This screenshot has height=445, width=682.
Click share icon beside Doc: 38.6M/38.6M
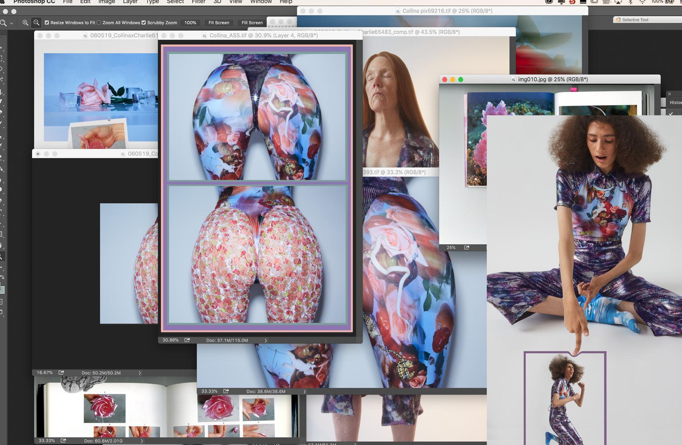226,391
